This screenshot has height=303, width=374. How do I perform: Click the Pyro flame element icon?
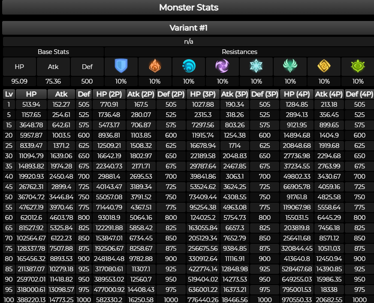point(155,66)
